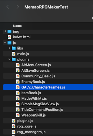Click the rpg_core.js file icon
The width and height of the screenshot is (93, 136).
pos(13,126)
